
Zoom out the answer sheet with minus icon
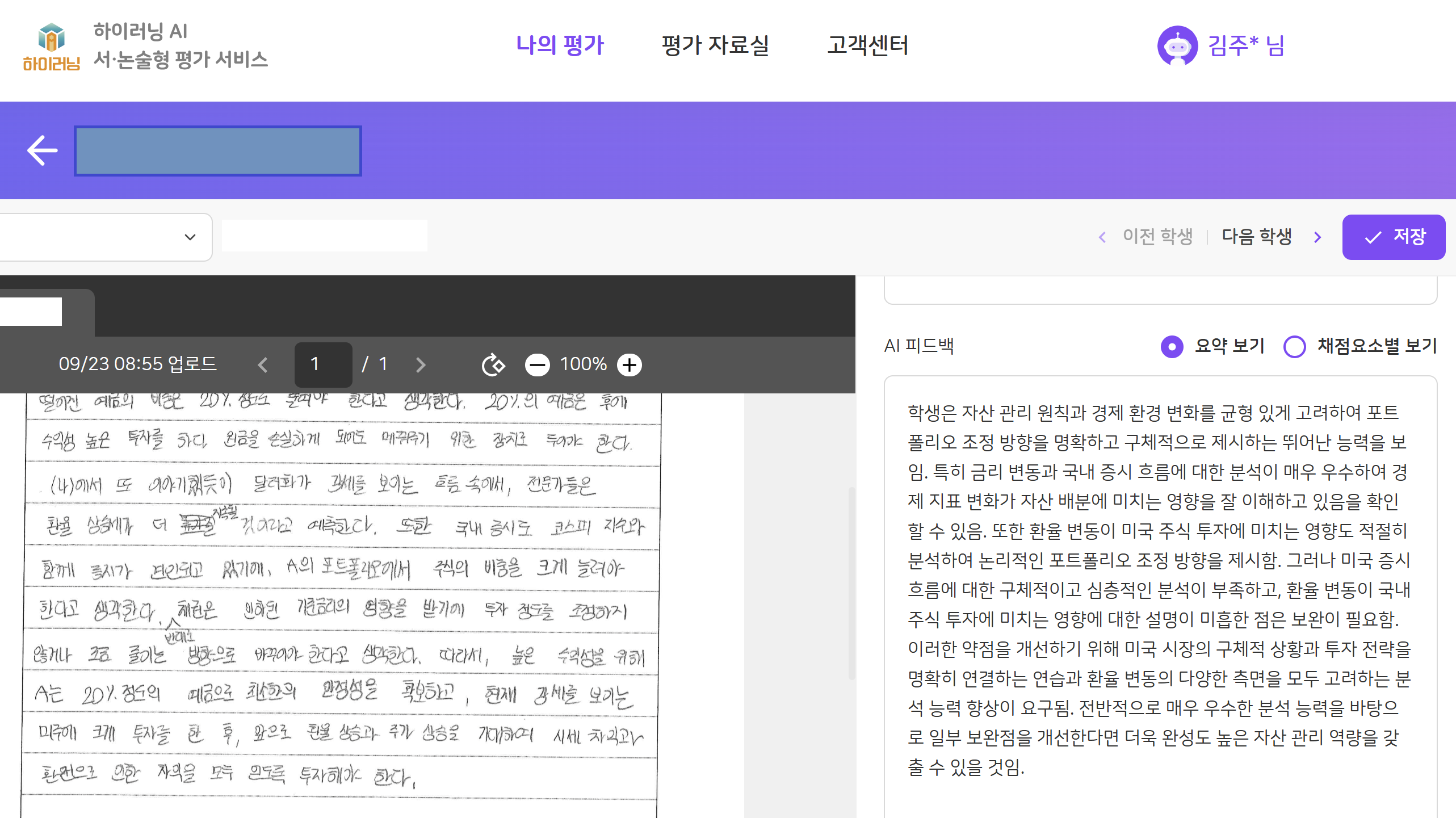[x=536, y=364]
